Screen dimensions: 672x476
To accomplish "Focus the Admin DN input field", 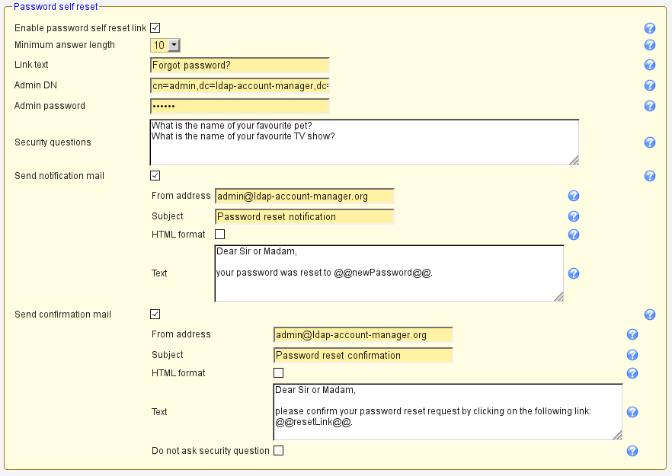I will pyautogui.click(x=239, y=86).
